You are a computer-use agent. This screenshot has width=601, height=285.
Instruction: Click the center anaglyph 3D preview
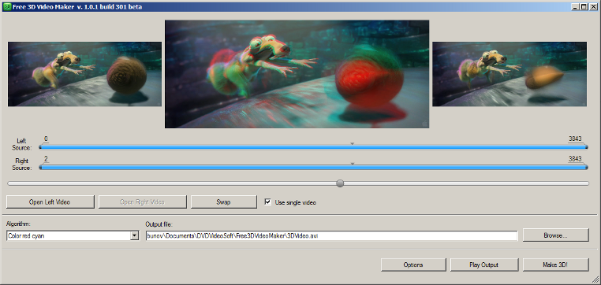297,74
